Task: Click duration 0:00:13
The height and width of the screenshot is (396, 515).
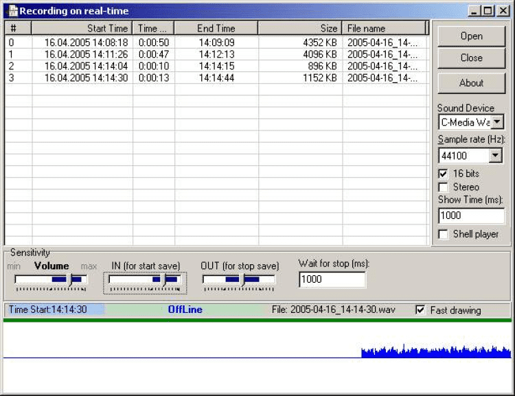Action: (x=154, y=78)
